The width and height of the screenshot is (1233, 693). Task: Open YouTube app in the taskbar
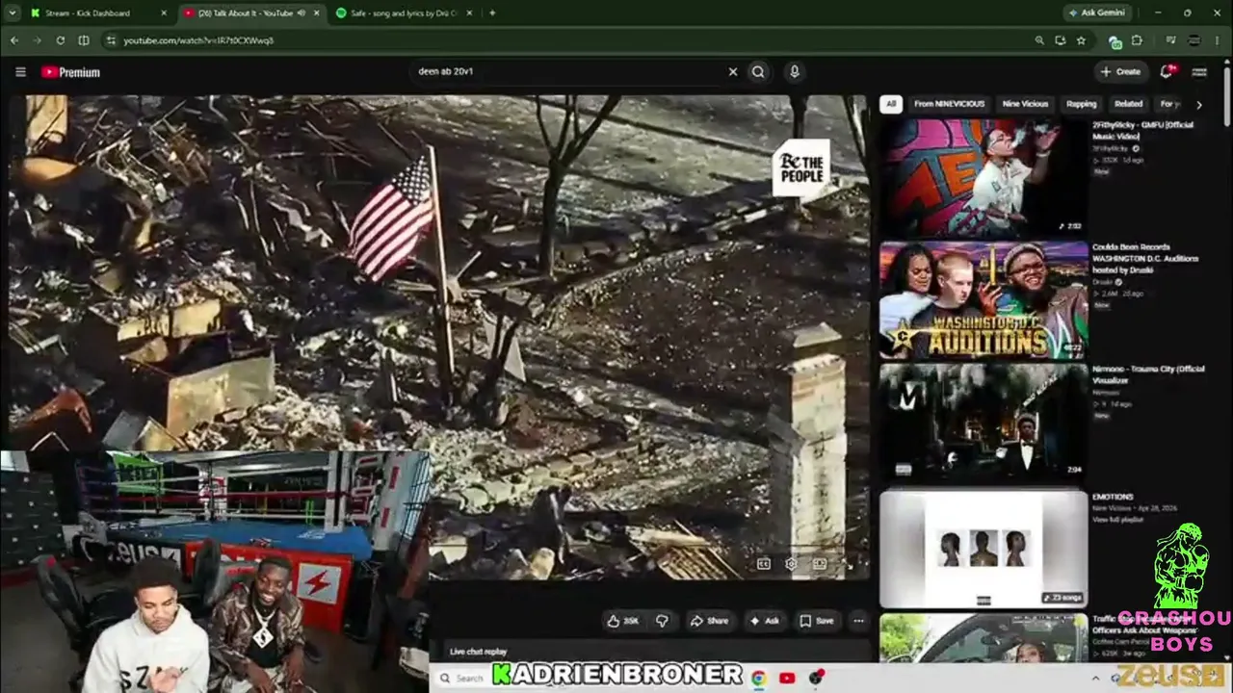click(787, 679)
